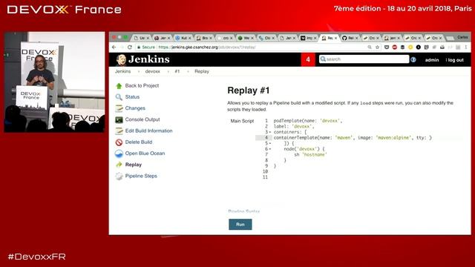
Task: Open the Back to Project link
Action: (x=142, y=86)
